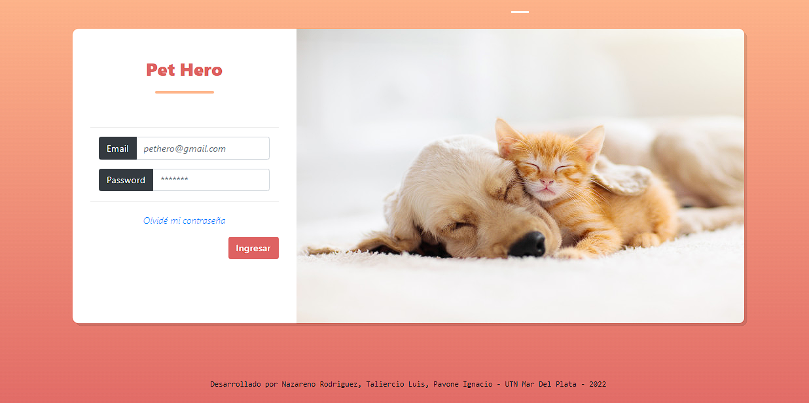This screenshot has width=809, height=403.
Task: Click the Pet Hero heading
Action: [x=185, y=69]
